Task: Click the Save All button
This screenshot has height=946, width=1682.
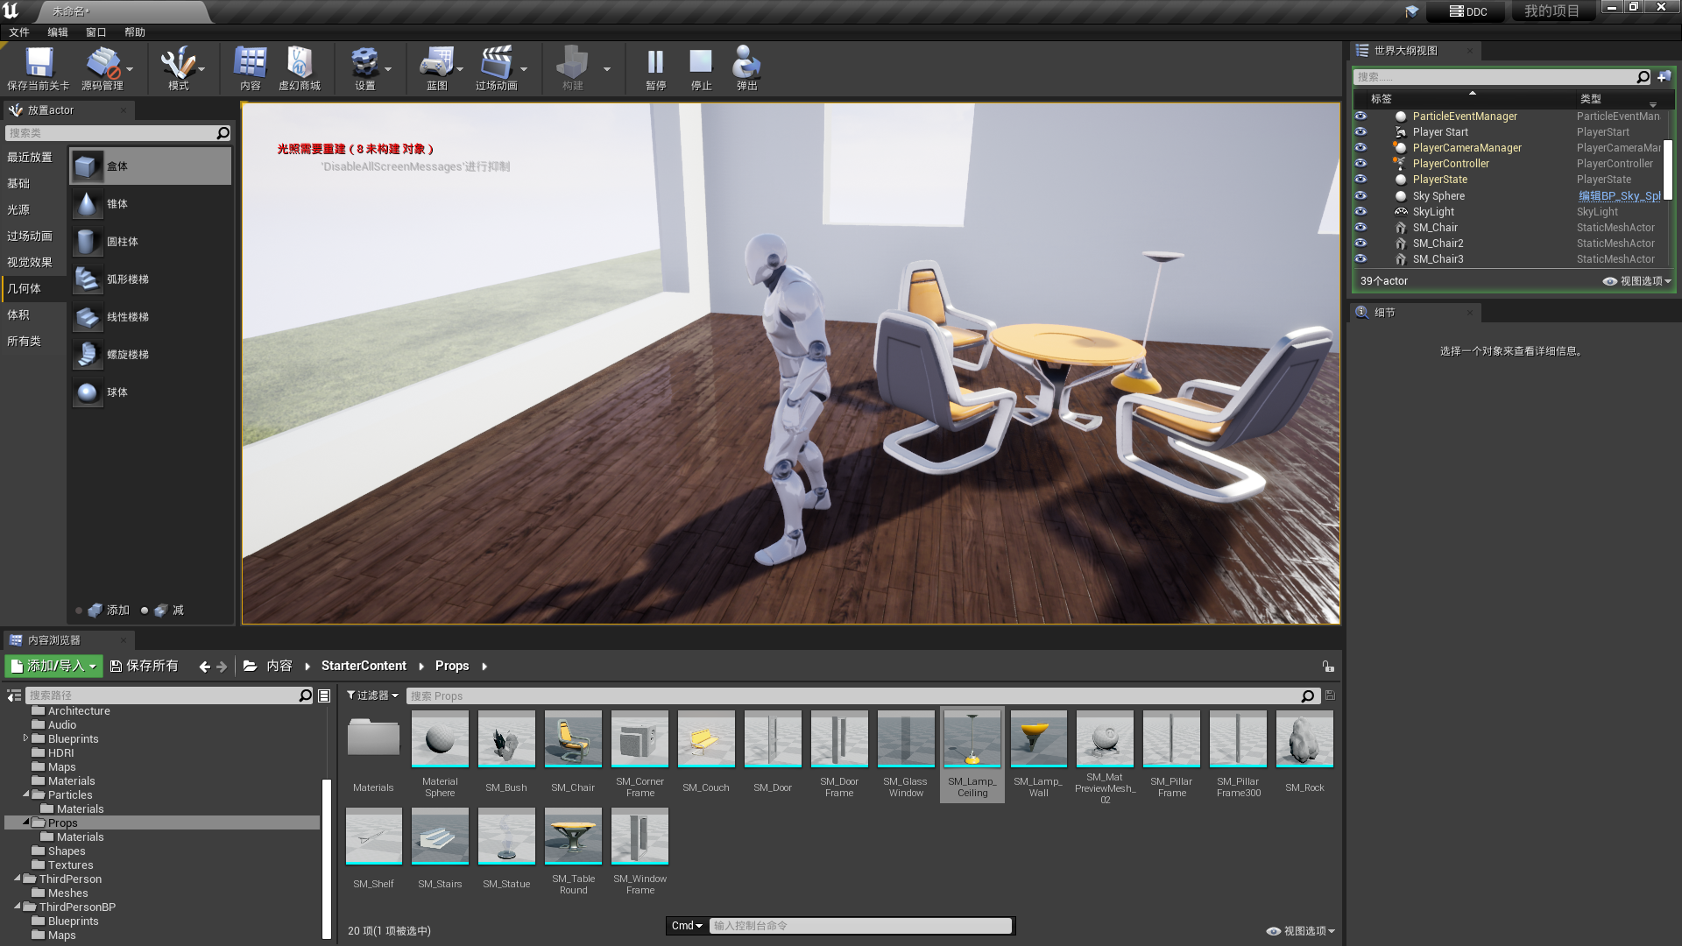Action: pyautogui.click(x=145, y=667)
